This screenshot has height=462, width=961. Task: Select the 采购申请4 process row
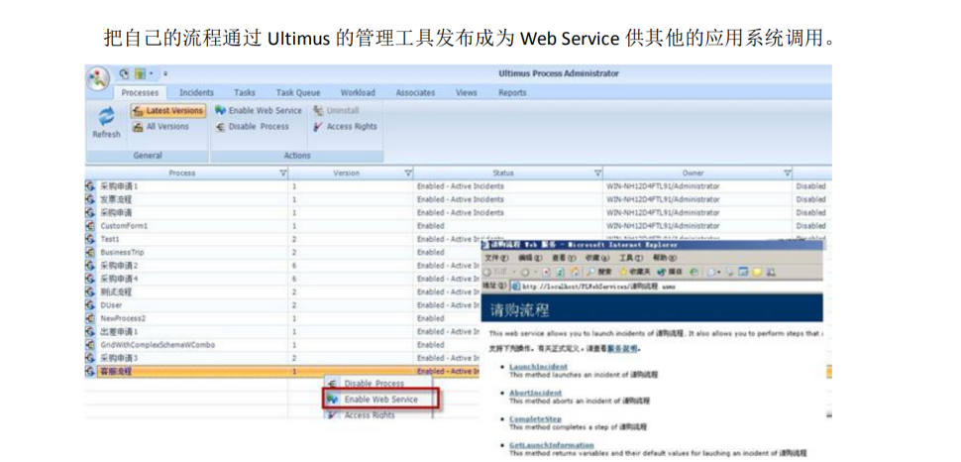[x=283, y=279]
